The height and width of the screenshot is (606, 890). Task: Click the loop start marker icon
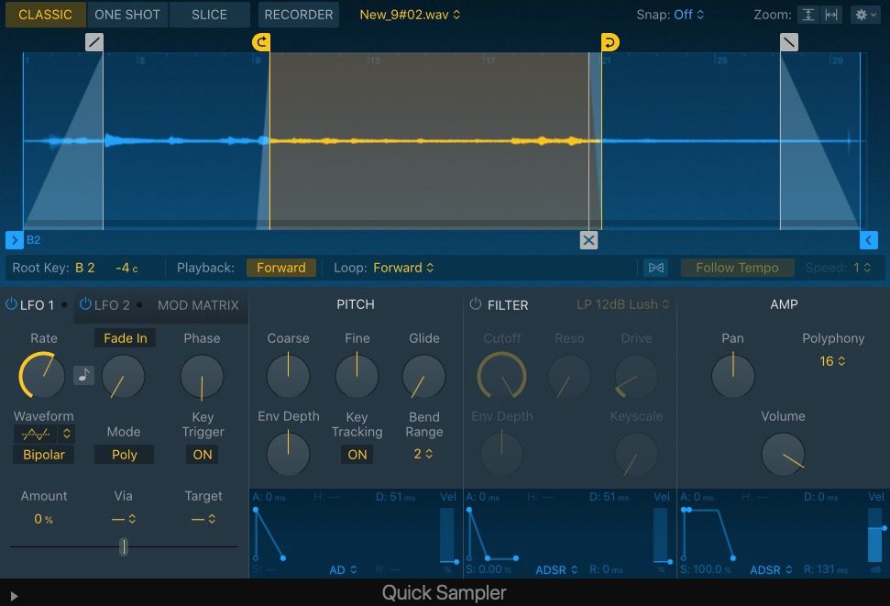click(x=260, y=42)
